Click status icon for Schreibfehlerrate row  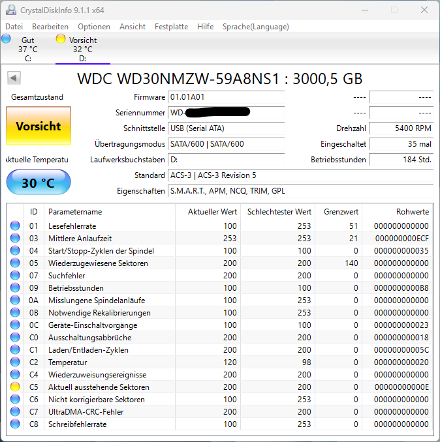pyautogui.click(x=15, y=424)
